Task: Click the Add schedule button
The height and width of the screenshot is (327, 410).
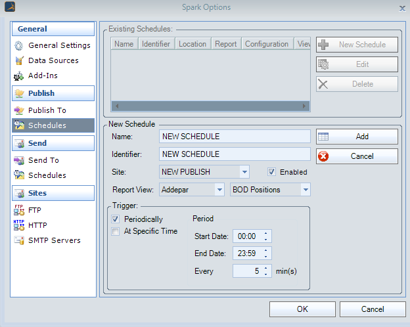Action: pos(357,137)
